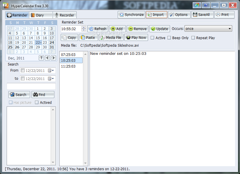Click the Print button
240x174 pixels.
224,15
